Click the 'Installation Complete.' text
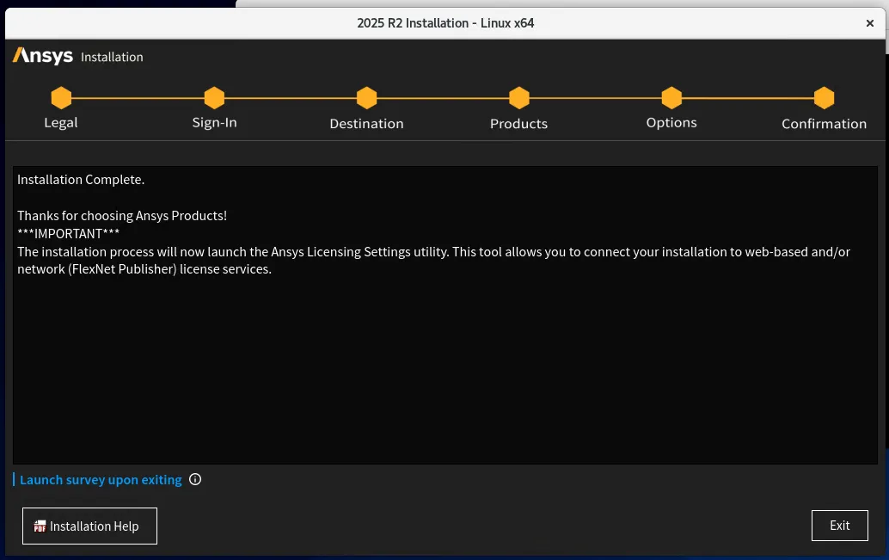 pos(81,180)
